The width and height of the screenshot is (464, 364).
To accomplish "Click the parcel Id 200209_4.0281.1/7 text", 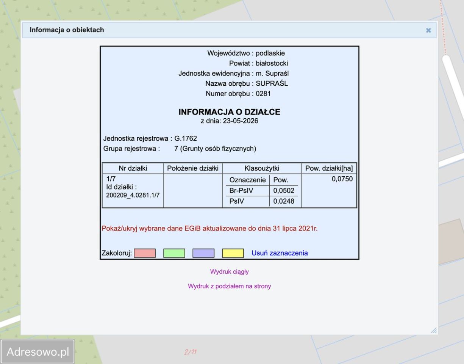I will 133,195.
